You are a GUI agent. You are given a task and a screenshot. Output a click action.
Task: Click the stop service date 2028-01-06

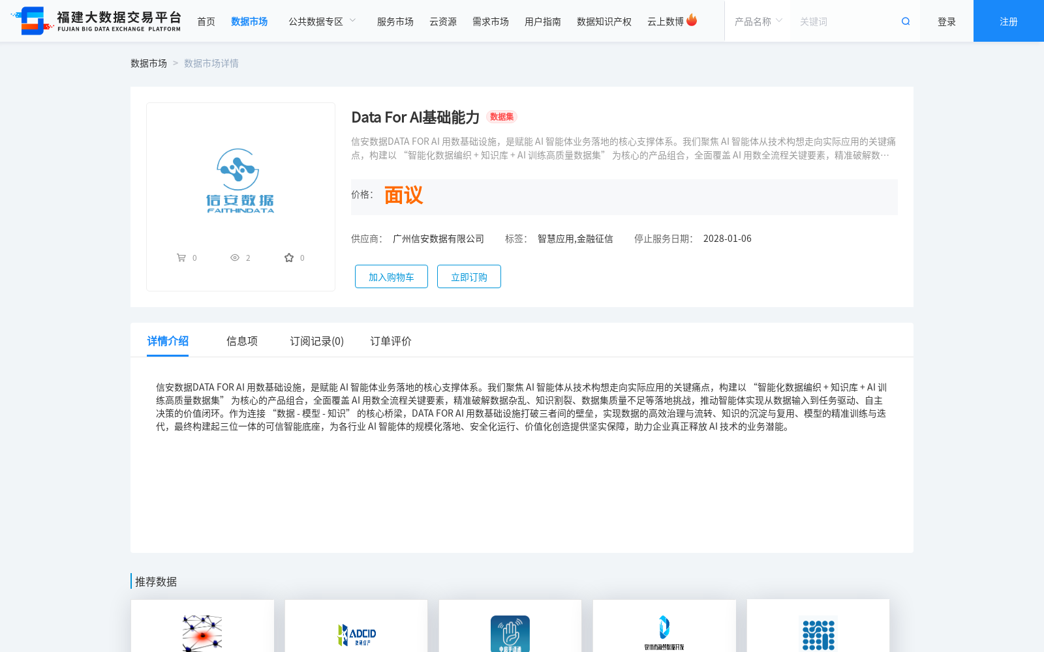tap(728, 239)
